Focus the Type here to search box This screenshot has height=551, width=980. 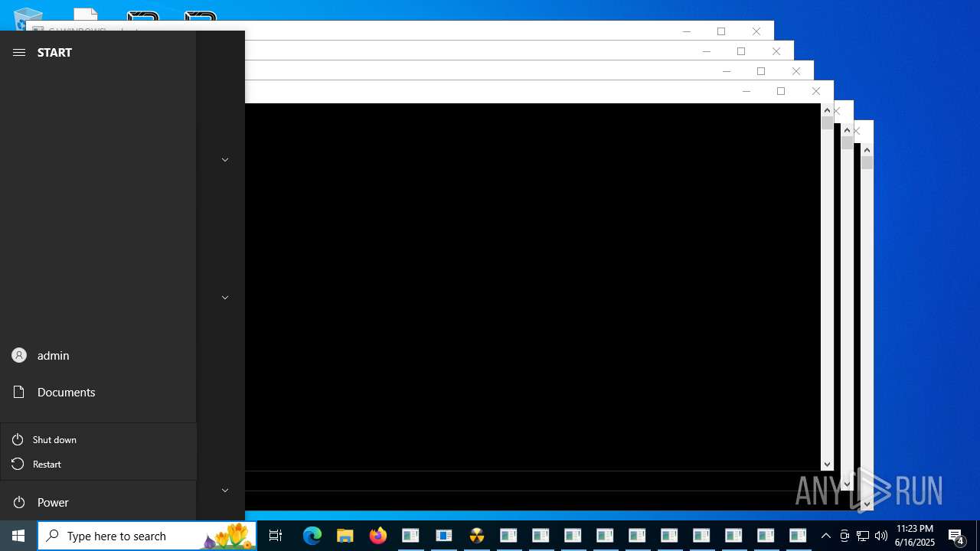(147, 536)
